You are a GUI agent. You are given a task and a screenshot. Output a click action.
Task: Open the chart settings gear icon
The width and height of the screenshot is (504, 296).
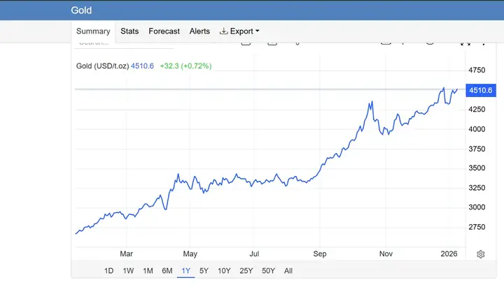[480, 254]
